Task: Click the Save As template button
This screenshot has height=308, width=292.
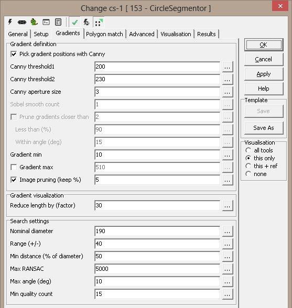Action: [264, 128]
